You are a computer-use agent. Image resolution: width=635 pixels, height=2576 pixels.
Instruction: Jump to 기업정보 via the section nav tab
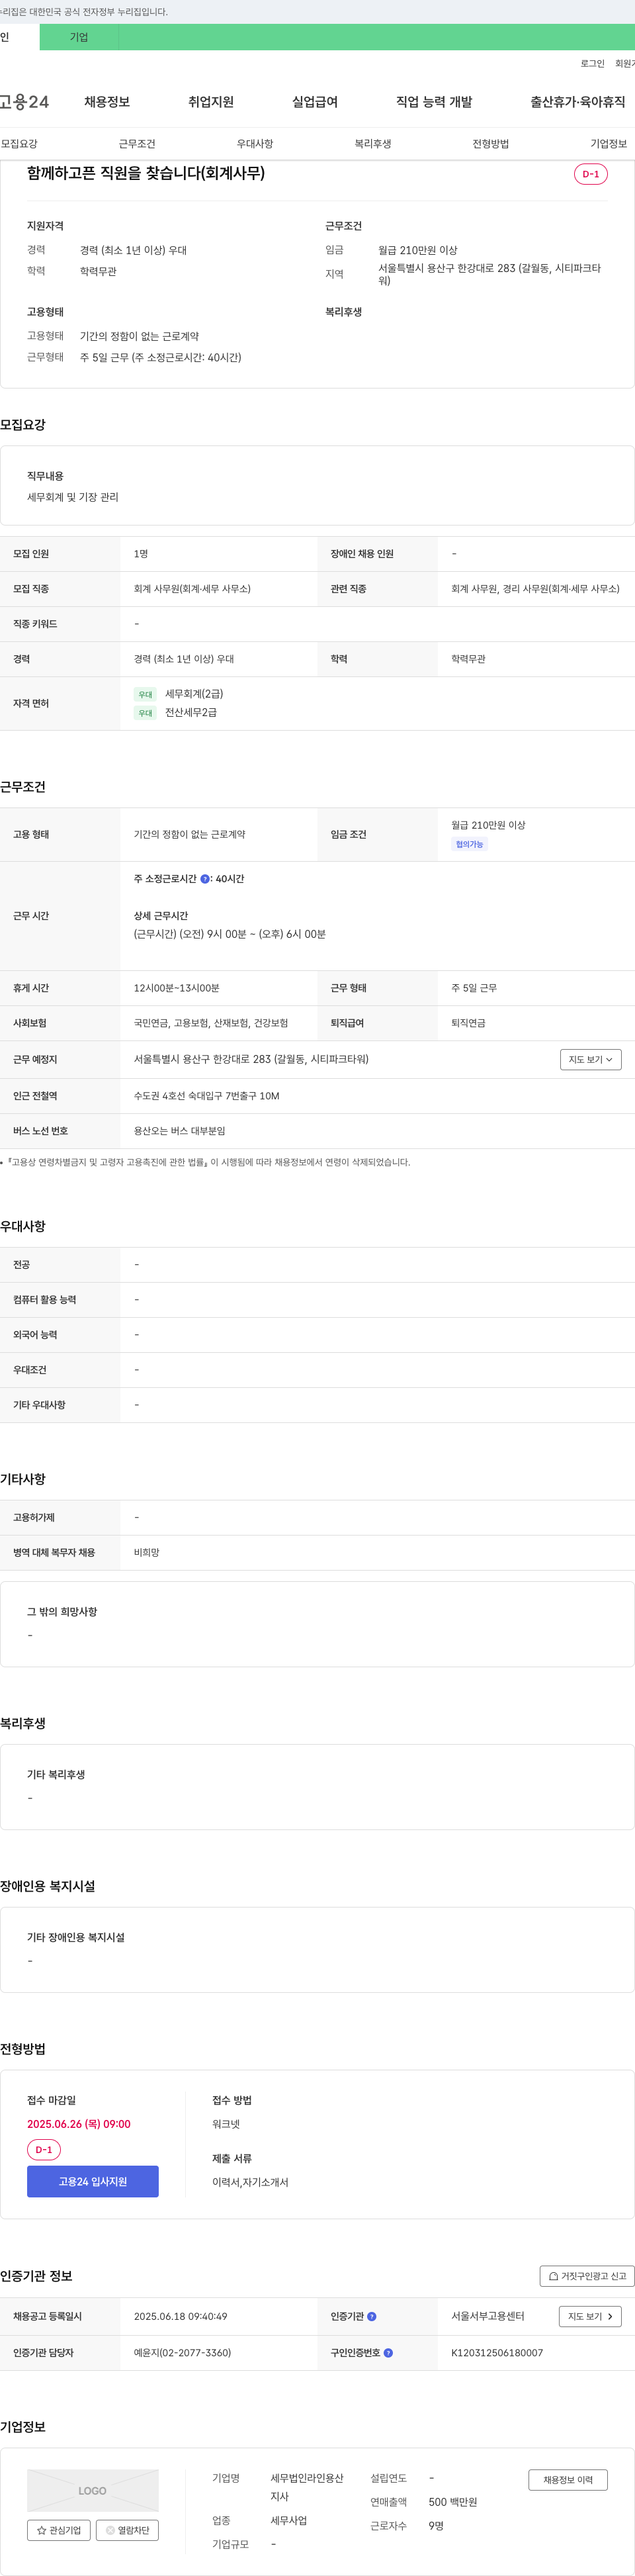[609, 144]
